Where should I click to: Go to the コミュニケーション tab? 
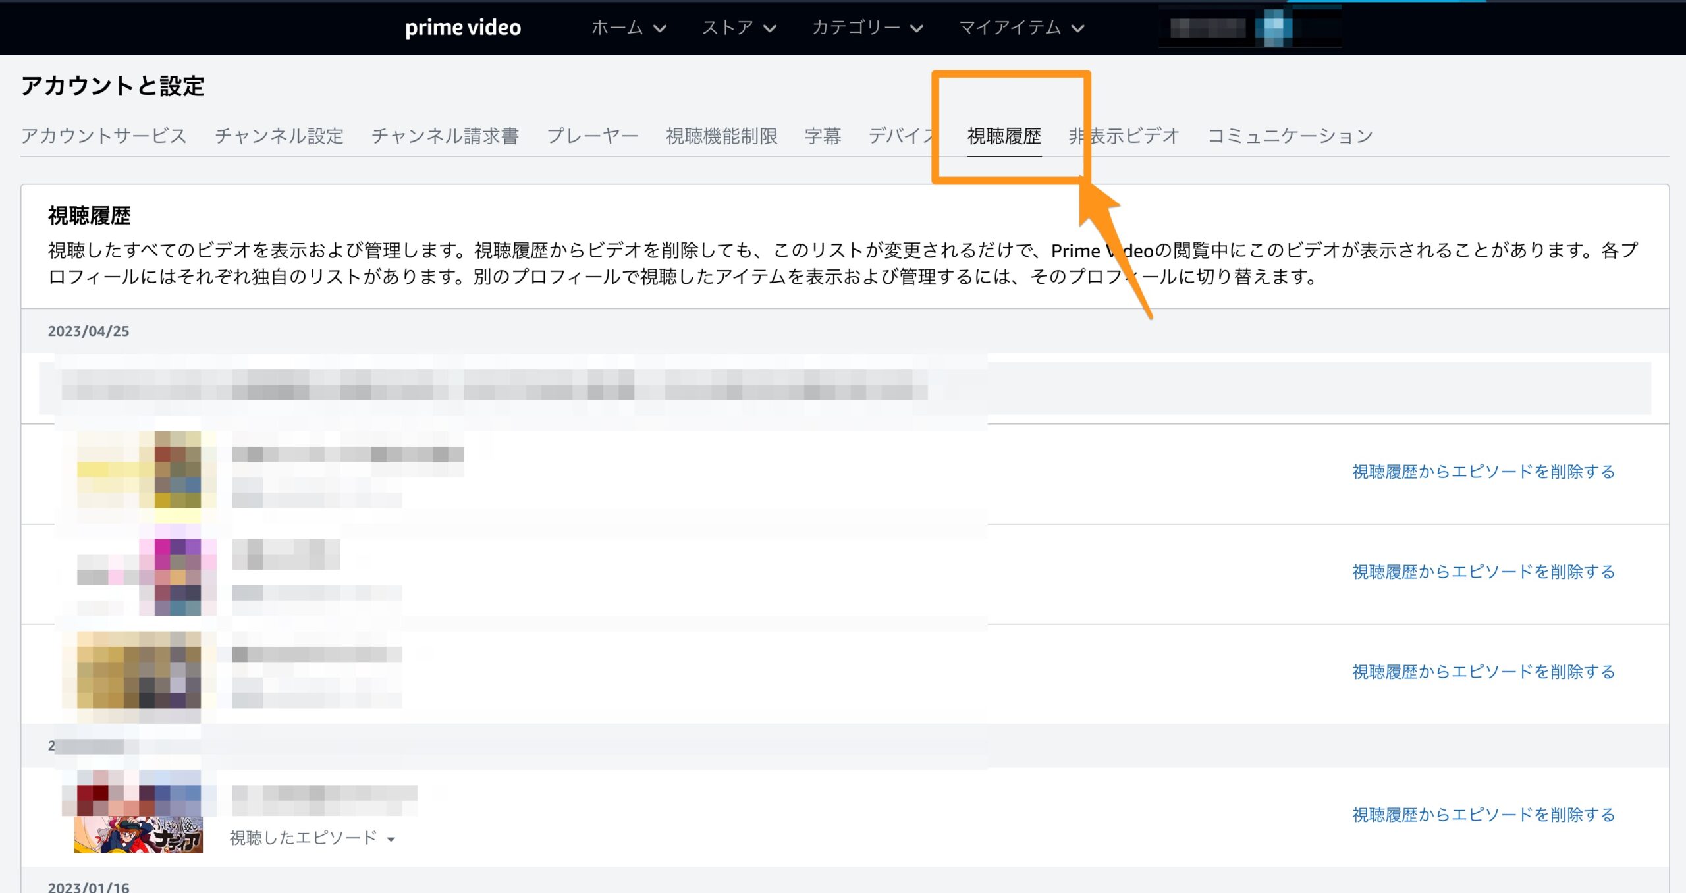pyautogui.click(x=1290, y=136)
